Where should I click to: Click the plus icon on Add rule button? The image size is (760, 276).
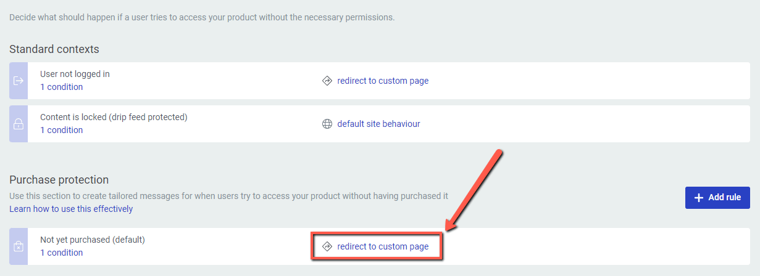(699, 197)
